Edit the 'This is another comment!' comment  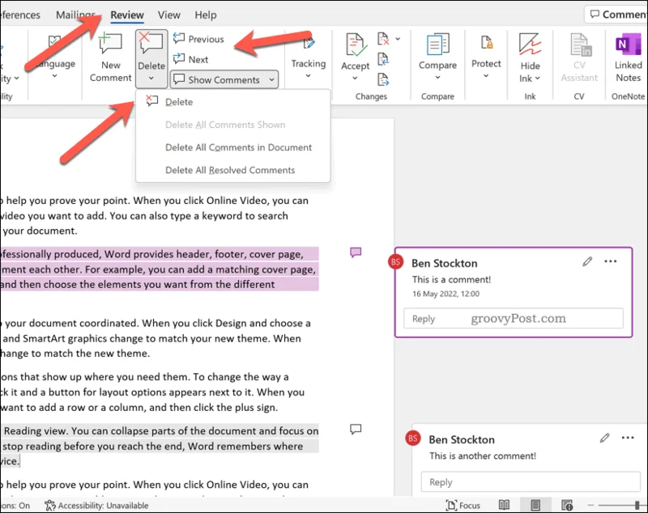point(604,438)
